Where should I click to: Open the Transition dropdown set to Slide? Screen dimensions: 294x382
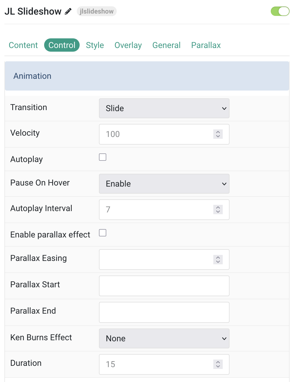[164, 108]
